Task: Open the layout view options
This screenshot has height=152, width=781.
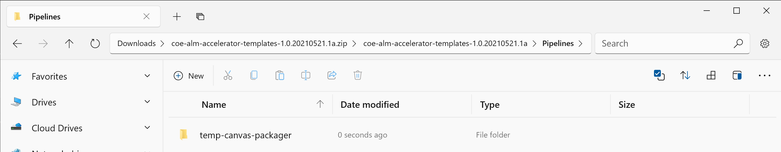Action: click(x=711, y=75)
